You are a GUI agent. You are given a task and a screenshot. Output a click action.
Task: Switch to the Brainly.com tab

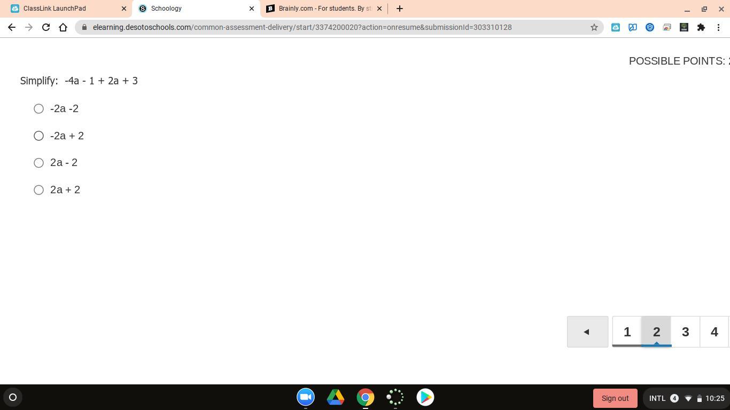[324, 9]
